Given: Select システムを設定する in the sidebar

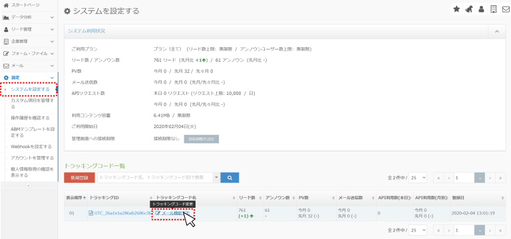Looking at the screenshot, I should 30,89.
